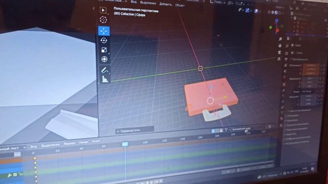Open the Объект menu
The image size is (328, 184).
coord(180,5)
